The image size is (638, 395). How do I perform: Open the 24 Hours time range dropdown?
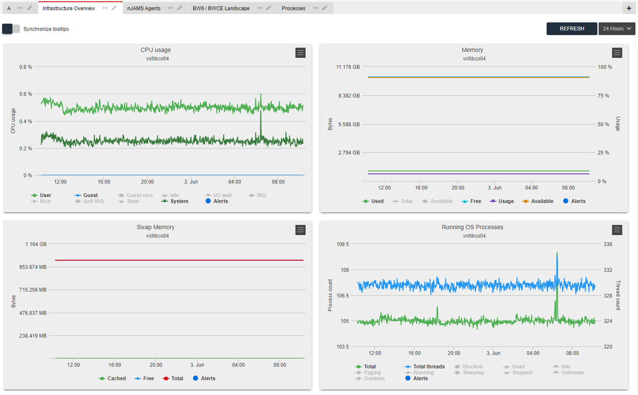[617, 29]
